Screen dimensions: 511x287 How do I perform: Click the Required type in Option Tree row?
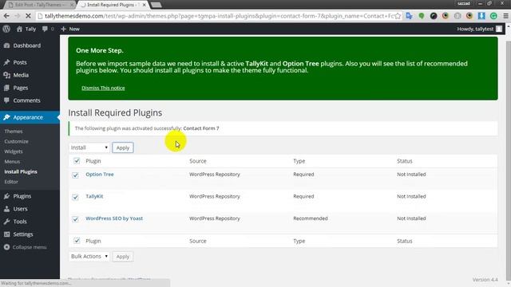[303, 174]
